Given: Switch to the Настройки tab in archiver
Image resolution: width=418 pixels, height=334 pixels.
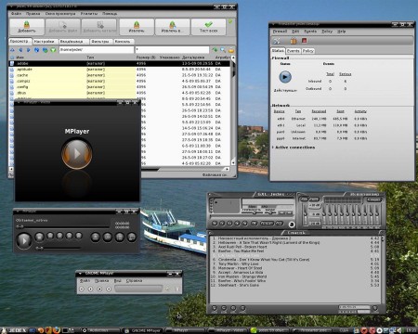Looking at the screenshot, I should (x=45, y=41).
